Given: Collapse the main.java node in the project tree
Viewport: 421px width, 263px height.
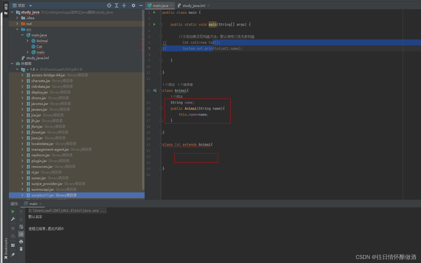Looking at the screenshot, I should [22, 35].
